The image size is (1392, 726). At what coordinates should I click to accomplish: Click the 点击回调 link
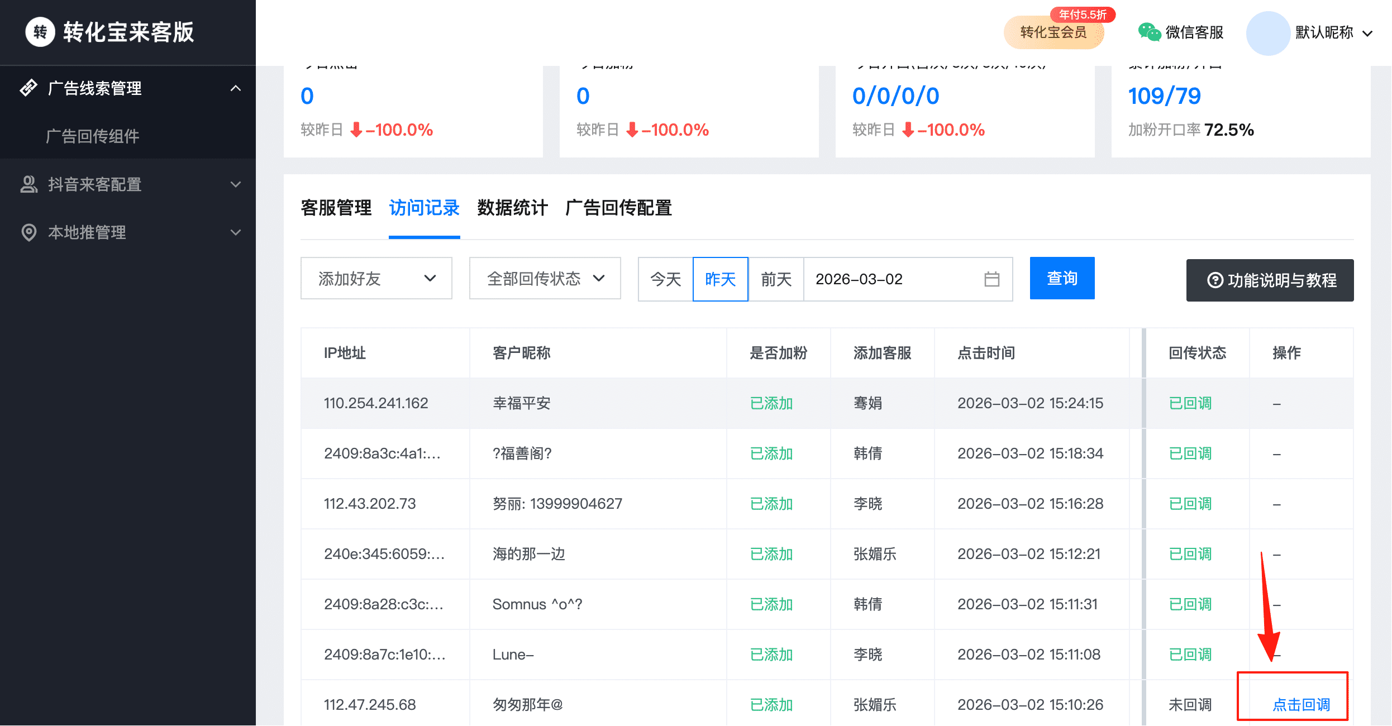(1300, 705)
